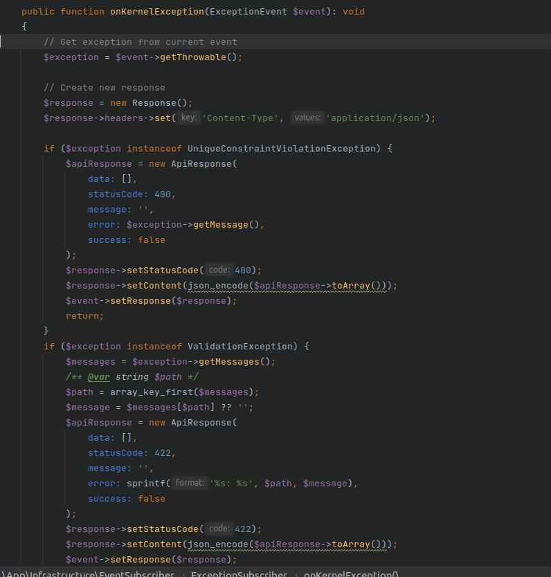
Task: Click the array_key_first function call
Action: point(152,392)
